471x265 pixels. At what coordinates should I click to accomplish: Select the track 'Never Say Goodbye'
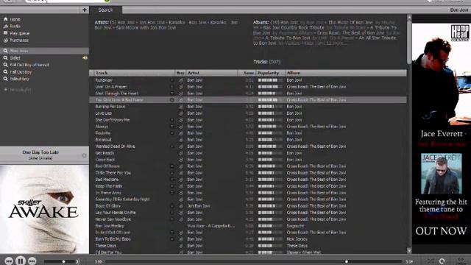coord(113,219)
